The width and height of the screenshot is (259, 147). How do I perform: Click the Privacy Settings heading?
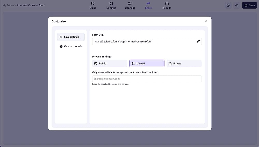tap(102, 57)
